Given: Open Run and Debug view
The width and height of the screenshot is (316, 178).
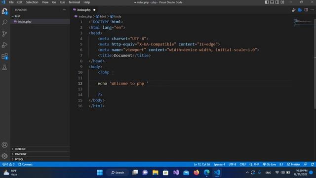Looking at the screenshot, I should click(4, 45).
